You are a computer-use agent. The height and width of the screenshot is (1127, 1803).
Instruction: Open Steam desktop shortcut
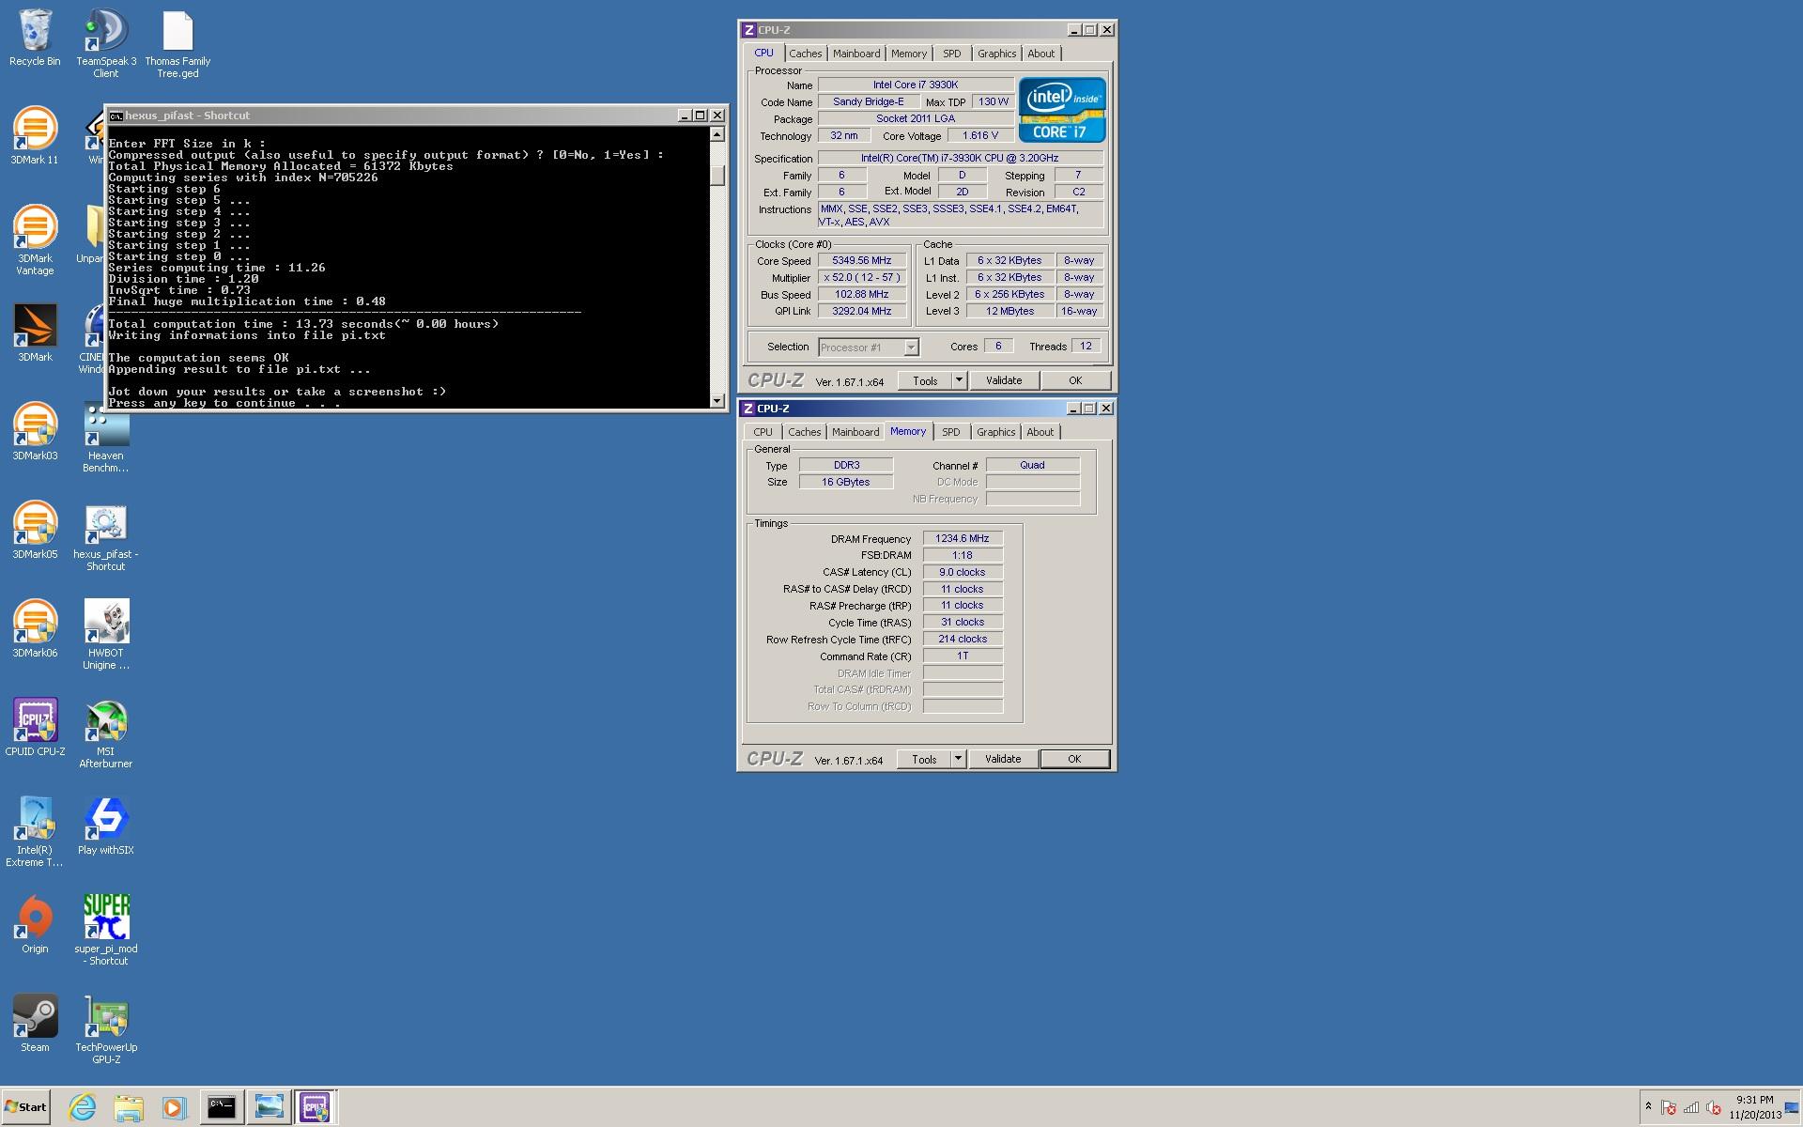pos(35,1025)
